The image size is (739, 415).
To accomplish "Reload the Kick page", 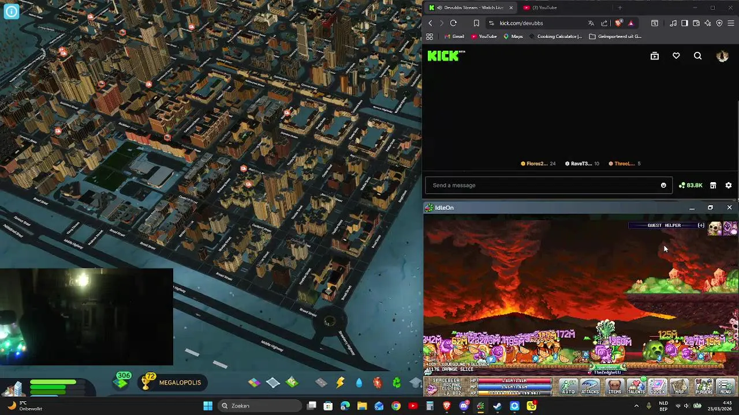I will pos(453,23).
